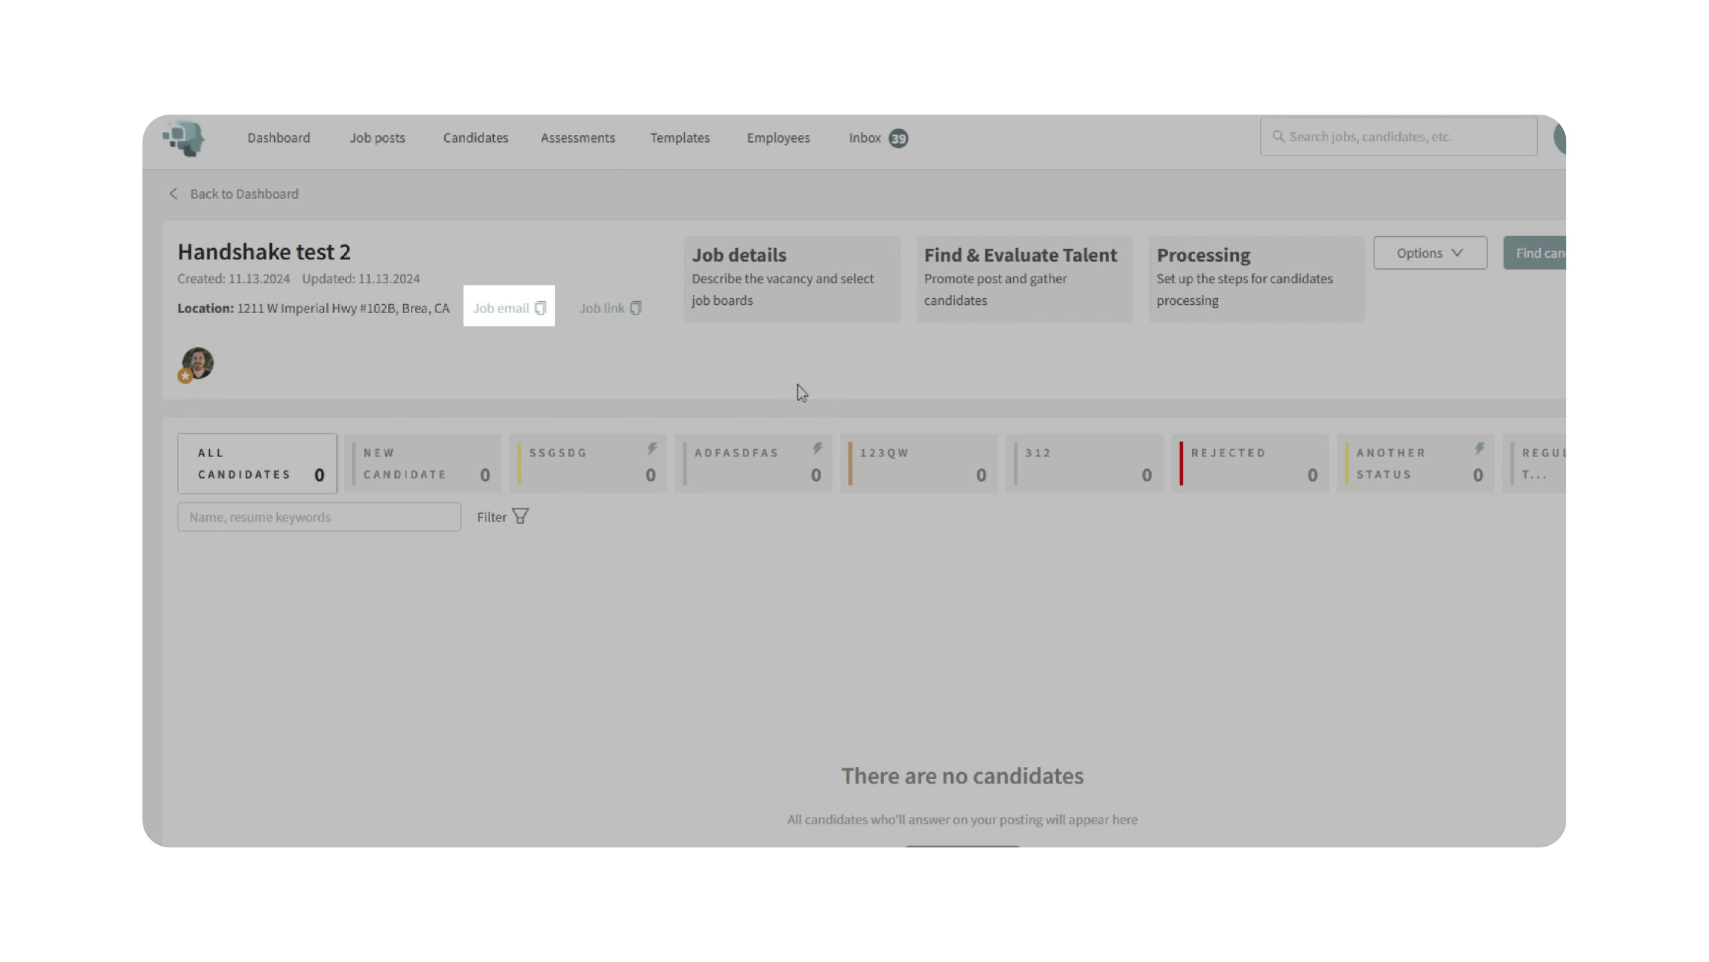Click the Filter funnel icon
This screenshot has width=1709, height=962.
click(x=521, y=517)
